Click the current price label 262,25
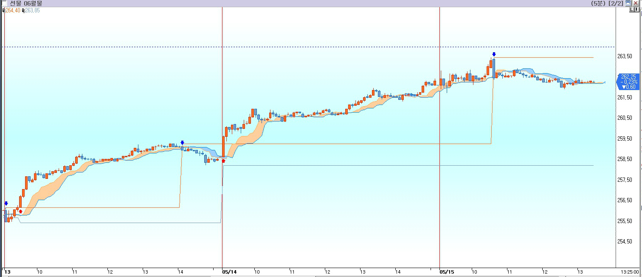642x277 pixels. (628, 76)
